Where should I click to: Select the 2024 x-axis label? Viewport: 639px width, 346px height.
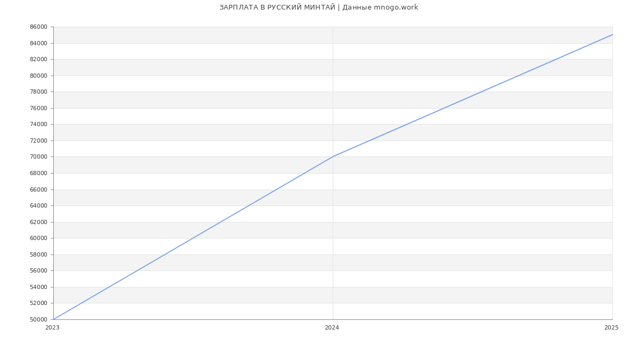click(332, 327)
